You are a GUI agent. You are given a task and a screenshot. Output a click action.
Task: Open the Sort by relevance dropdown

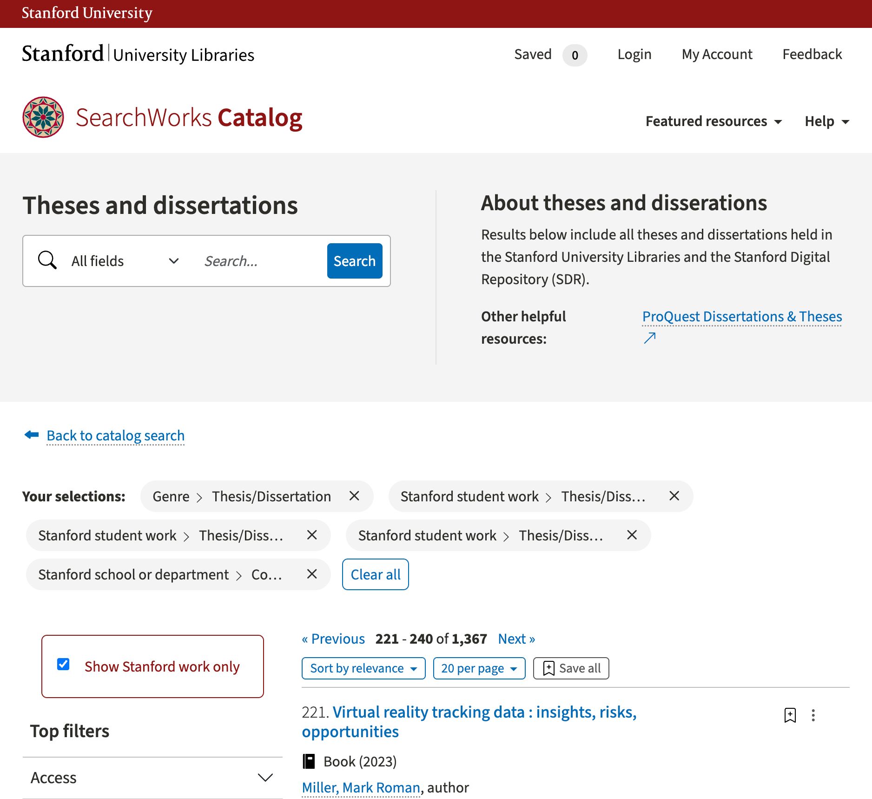(x=363, y=668)
